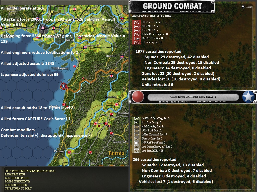Click the Cox's Bazar target marker on map
257x192 pixels.
pyautogui.click(x=63, y=86)
